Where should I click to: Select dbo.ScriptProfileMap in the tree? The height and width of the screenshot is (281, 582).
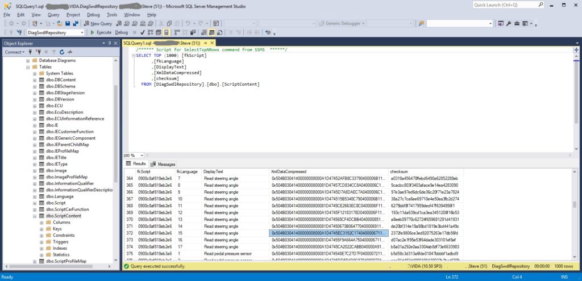point(66,261)
